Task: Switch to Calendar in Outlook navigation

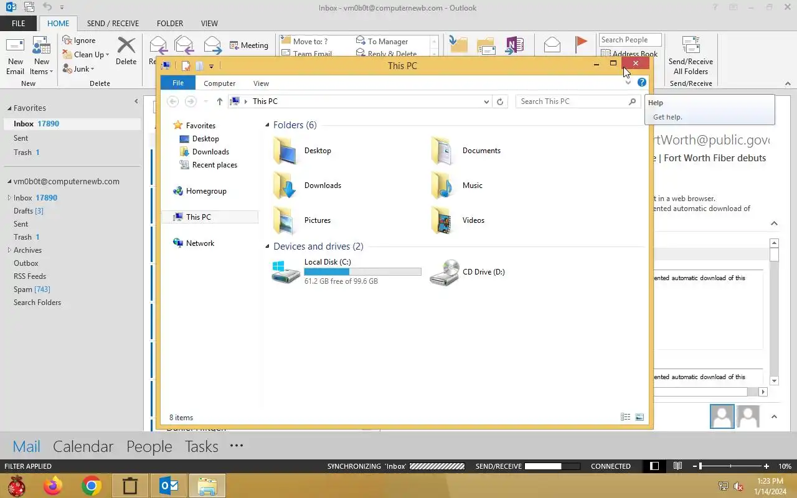Action: click(83, 446)
